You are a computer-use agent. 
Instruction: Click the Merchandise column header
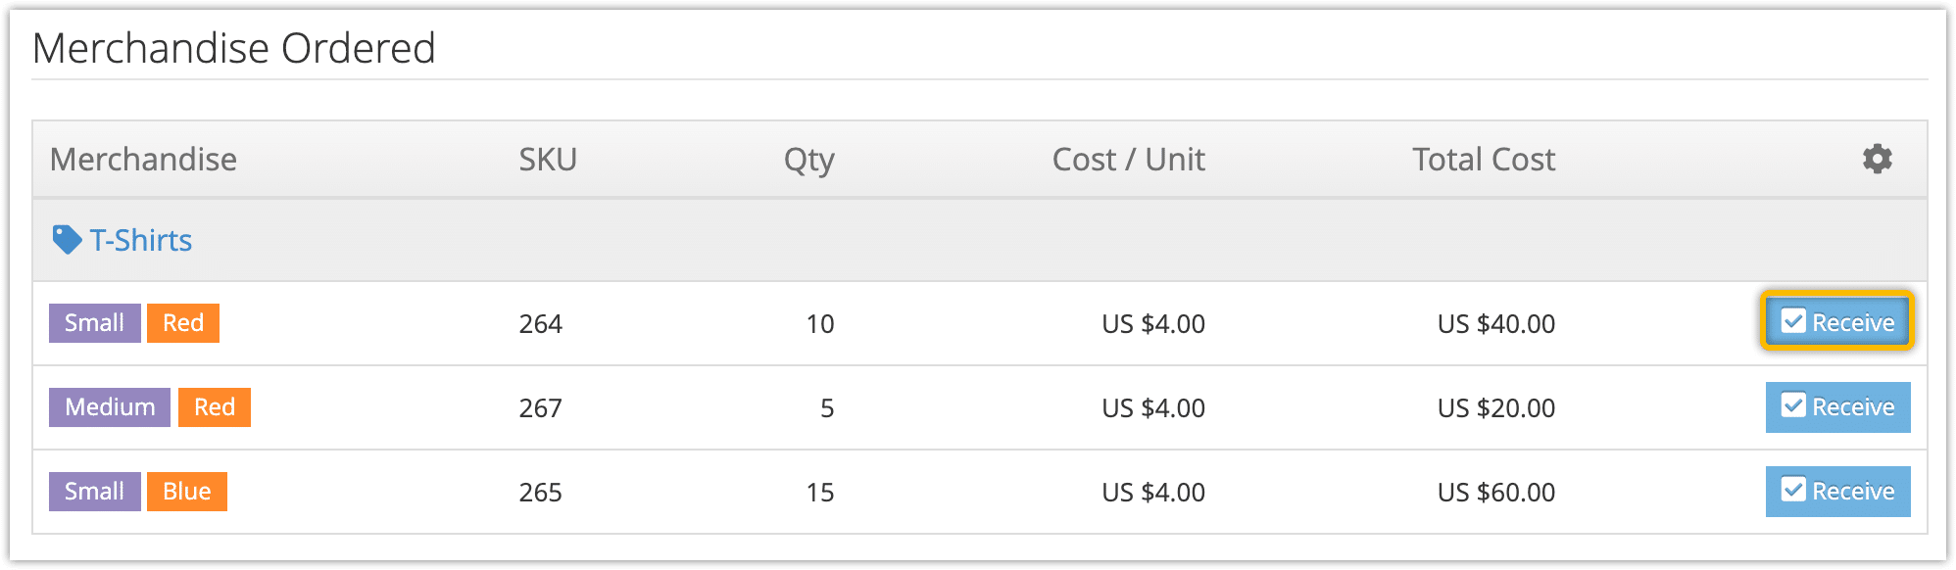[x=143, y=159]
